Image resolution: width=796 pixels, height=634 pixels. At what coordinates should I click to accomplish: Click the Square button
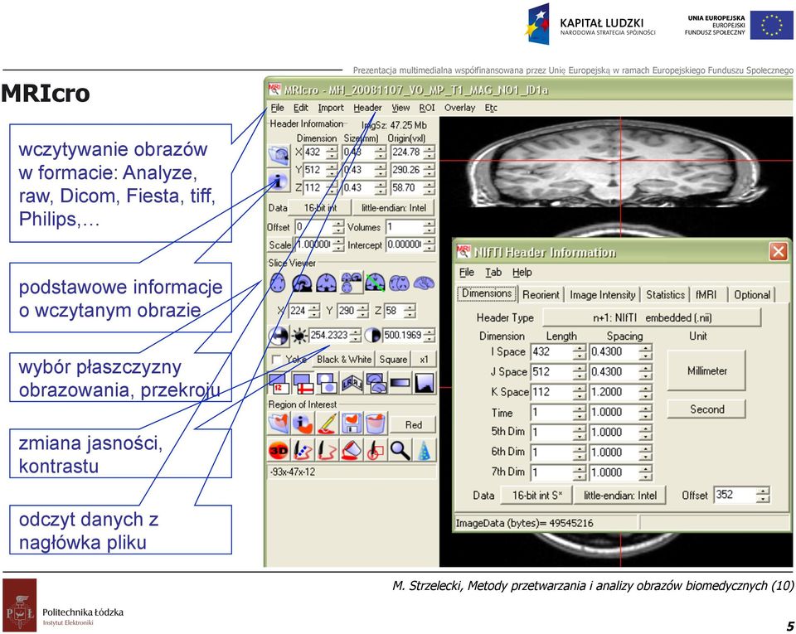[x=393, y=359]
